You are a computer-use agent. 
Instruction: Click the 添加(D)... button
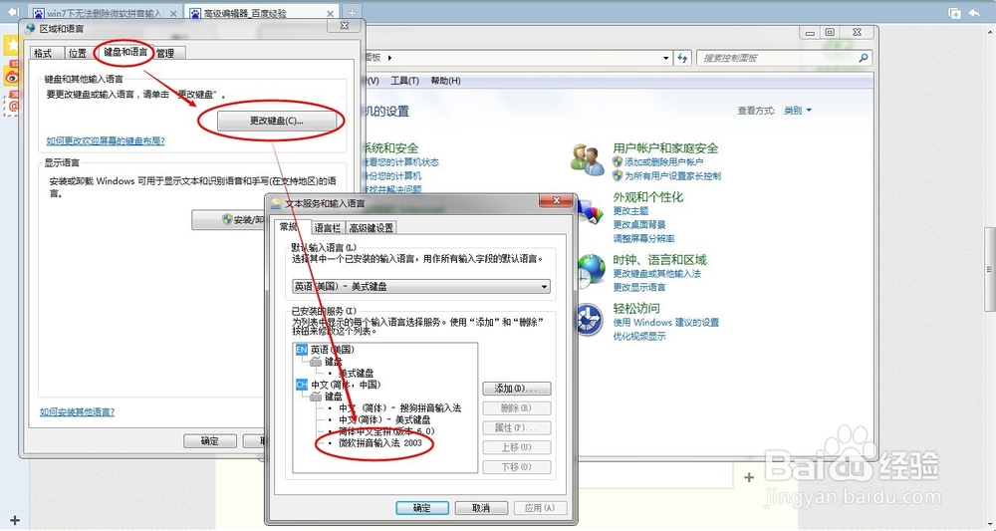516,389
